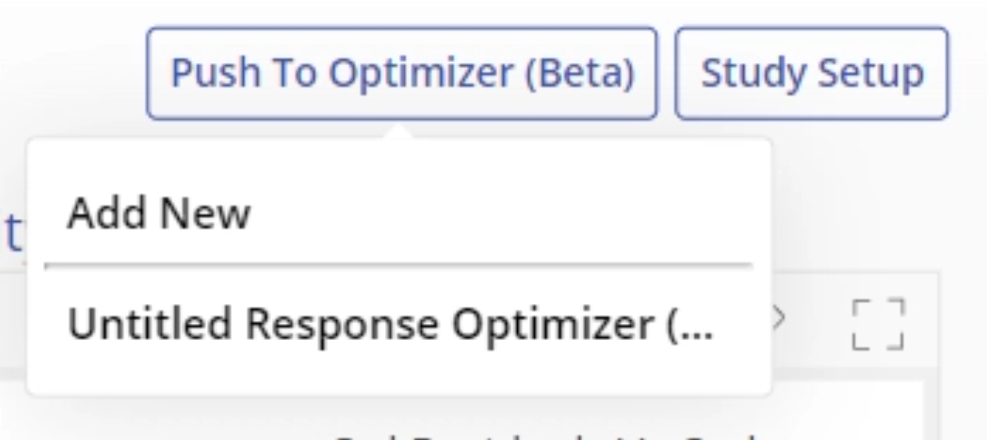The width and height of the screenshot is (987, 440).
Task: Click the fullscreen expand icon
Action: 878,324
